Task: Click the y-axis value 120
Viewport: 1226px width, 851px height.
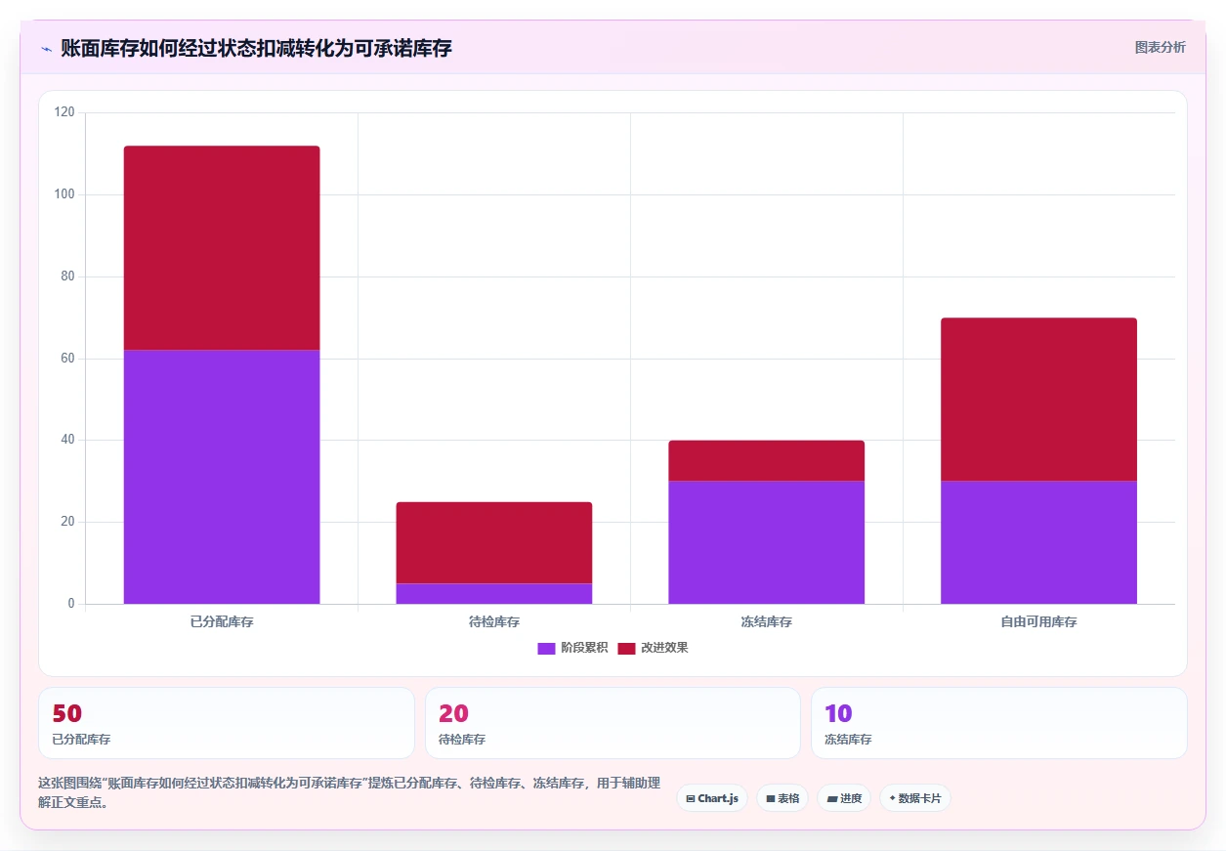Action: 64,112
